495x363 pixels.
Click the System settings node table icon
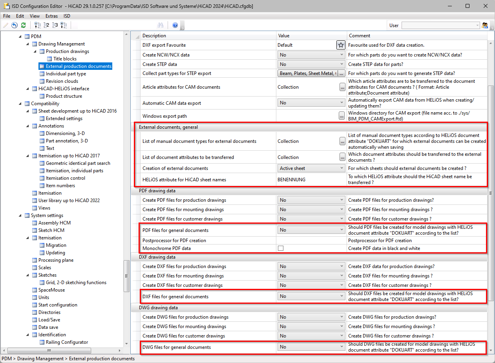pos(27,215)
